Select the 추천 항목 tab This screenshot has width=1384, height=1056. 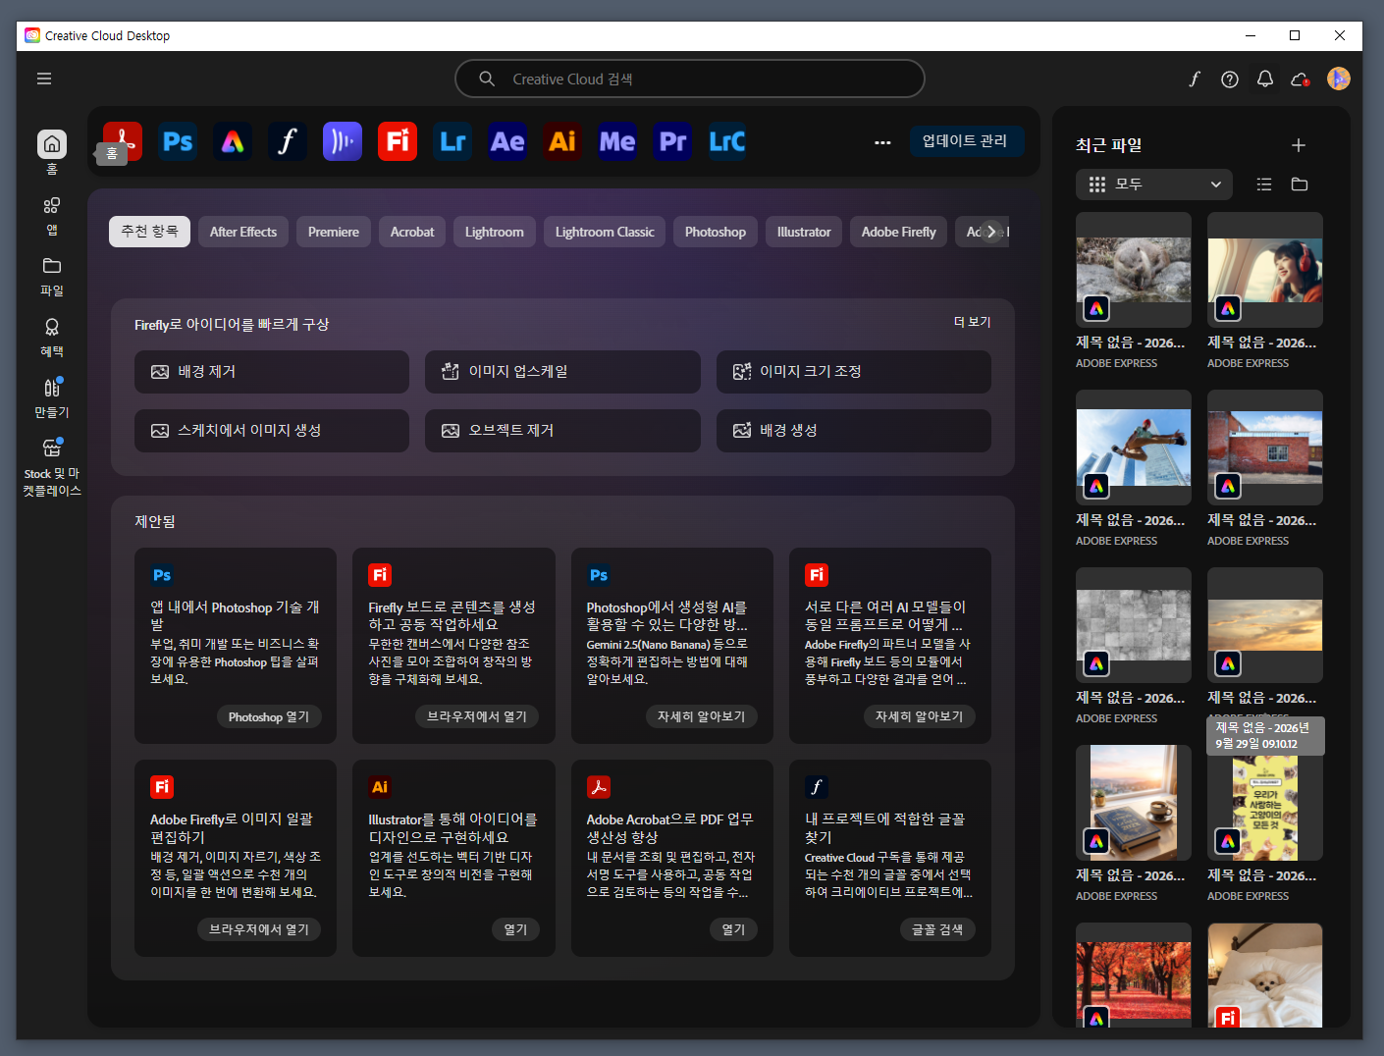click(149, 232)
